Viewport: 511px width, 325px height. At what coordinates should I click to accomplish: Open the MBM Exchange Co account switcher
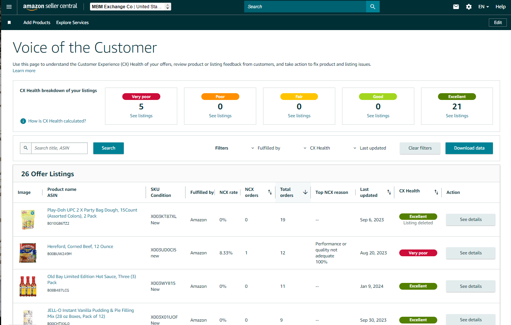click(x=131, y=7)
